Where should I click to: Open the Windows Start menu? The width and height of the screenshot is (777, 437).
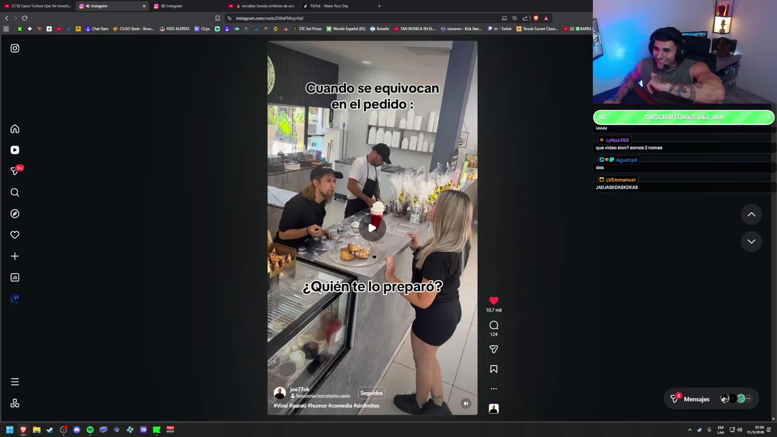[10, 430]
